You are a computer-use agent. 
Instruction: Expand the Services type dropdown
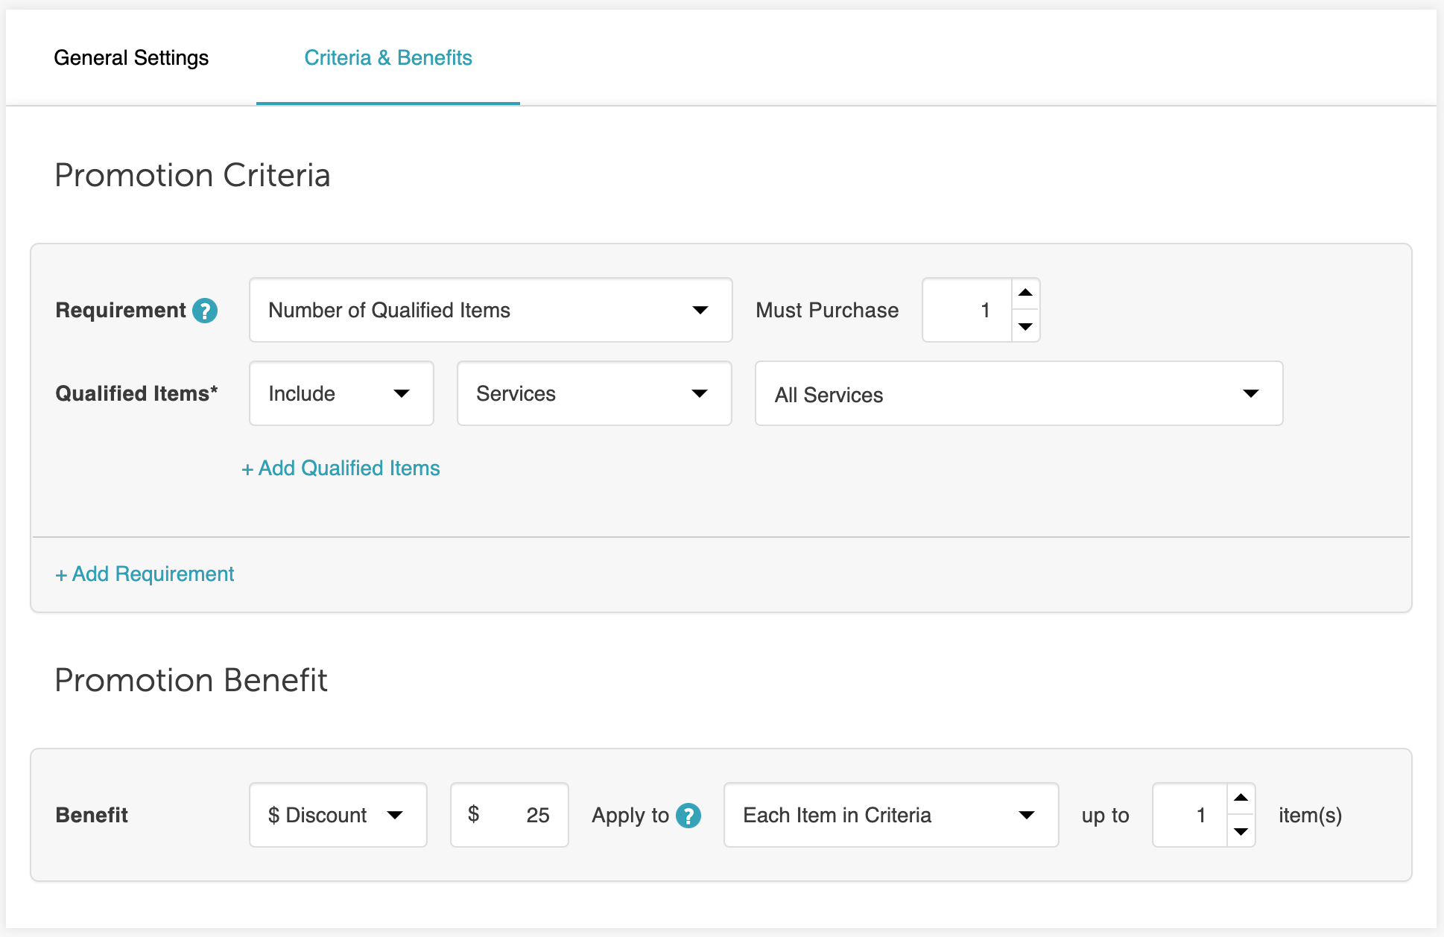pyautogui.click(x=594, y=393)
